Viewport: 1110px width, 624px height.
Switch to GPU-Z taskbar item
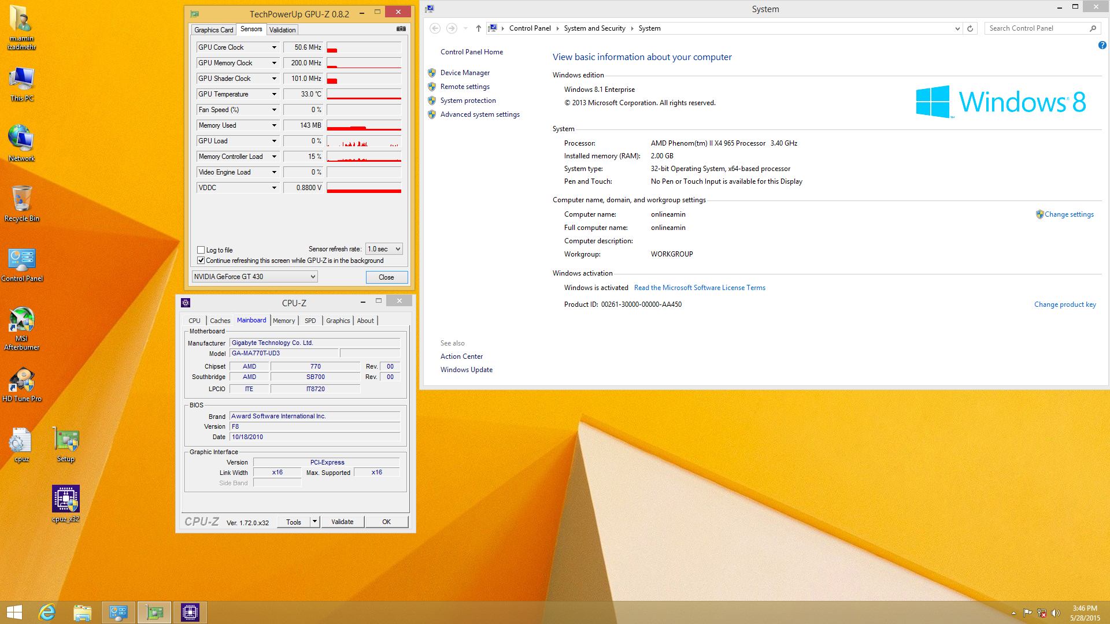coord(154,612)
